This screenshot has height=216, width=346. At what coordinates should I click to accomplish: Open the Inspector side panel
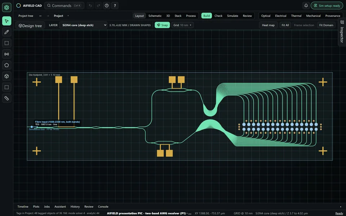(342, 32)
